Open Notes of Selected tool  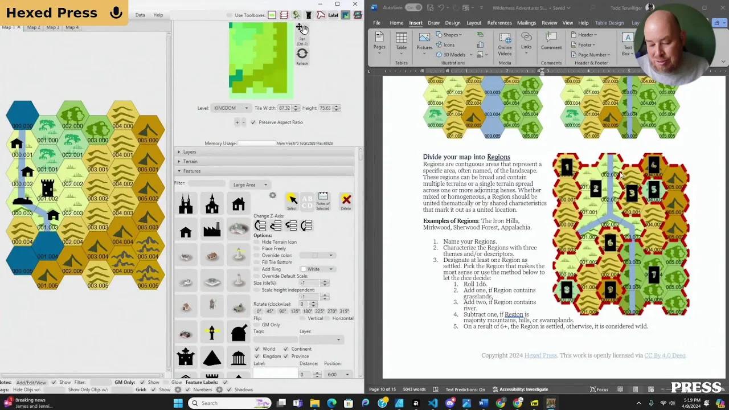pos(322,201)
